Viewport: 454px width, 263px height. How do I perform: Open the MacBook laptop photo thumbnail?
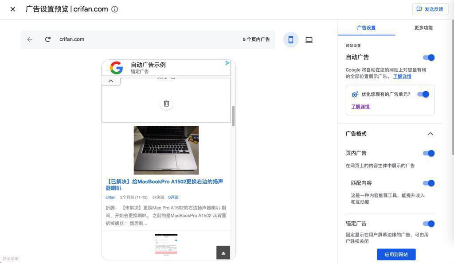[166, 150]
